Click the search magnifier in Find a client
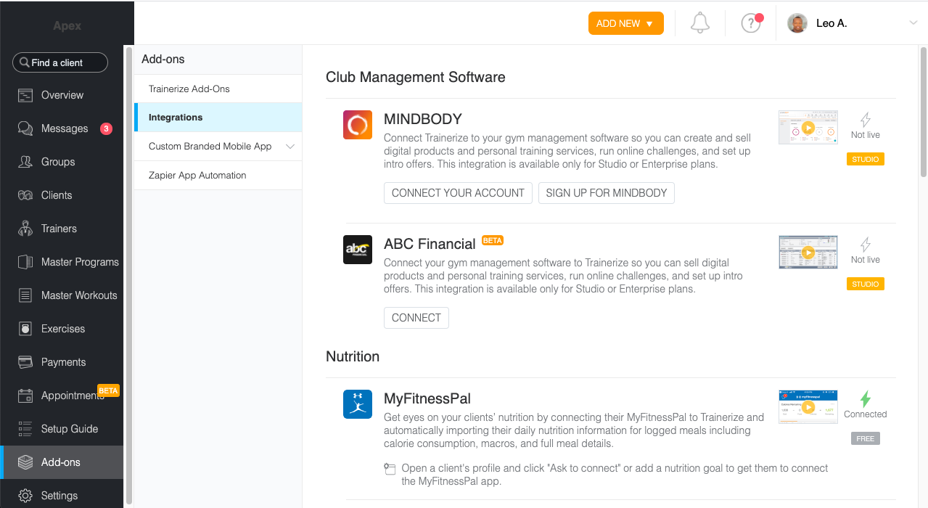This screenshot has height=508, width=928. pos(25,62)
